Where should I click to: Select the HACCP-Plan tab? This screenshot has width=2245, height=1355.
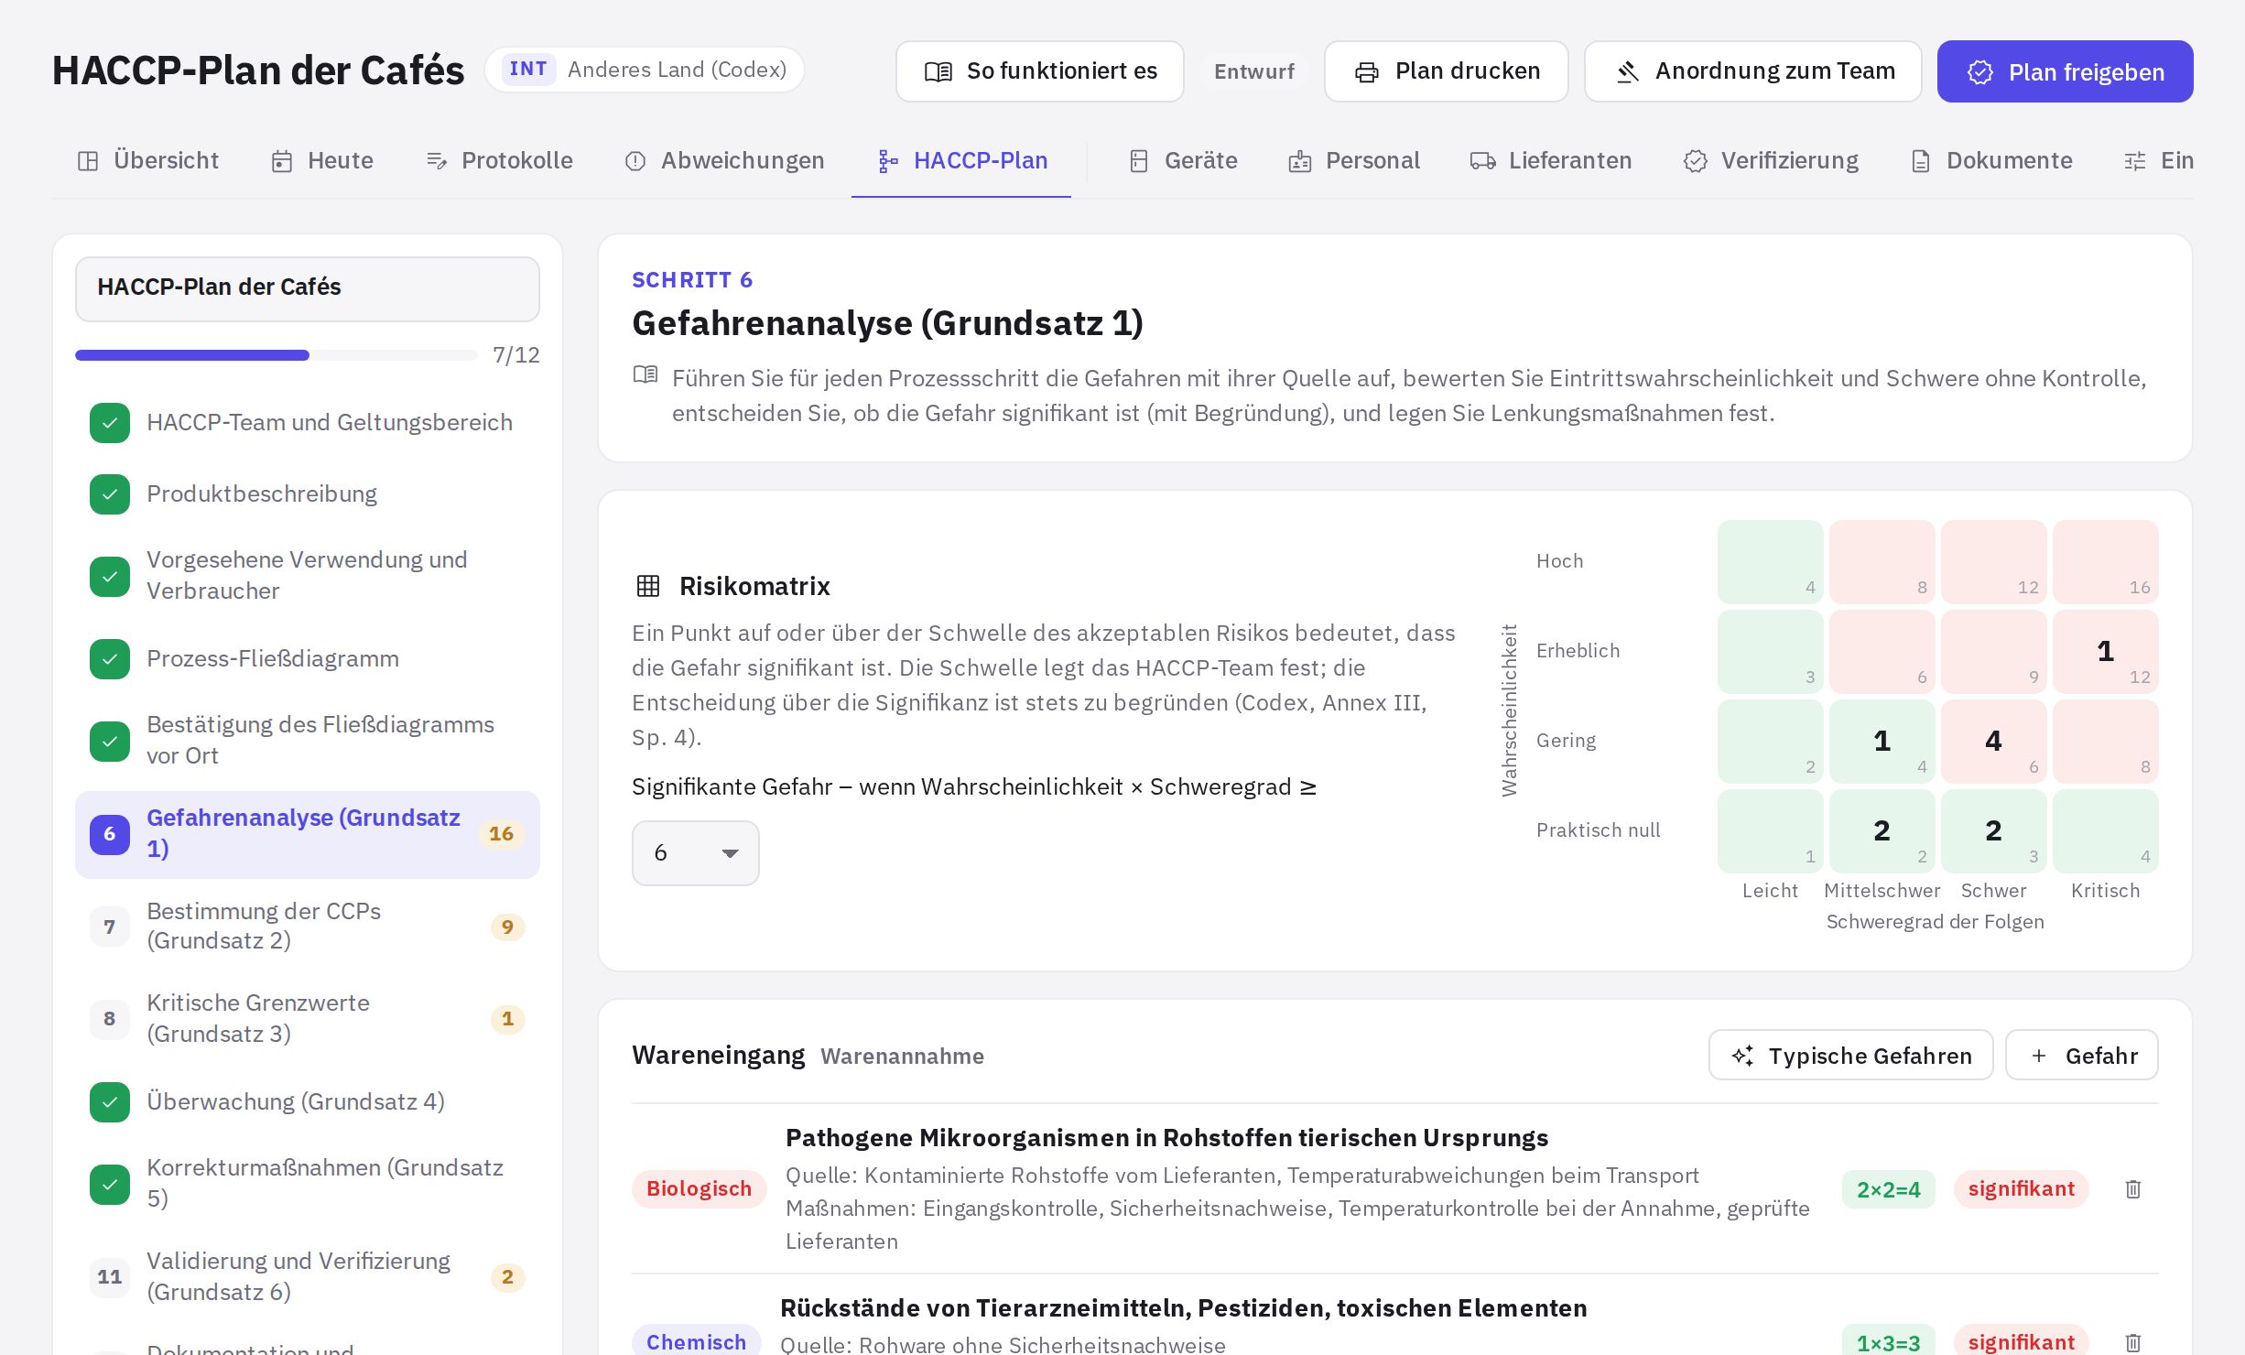click(x=961, y=161)
